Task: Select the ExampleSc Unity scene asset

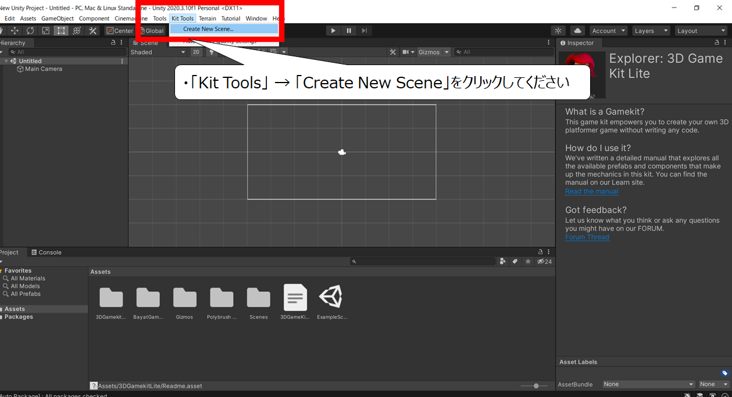Action: [332, 303]
